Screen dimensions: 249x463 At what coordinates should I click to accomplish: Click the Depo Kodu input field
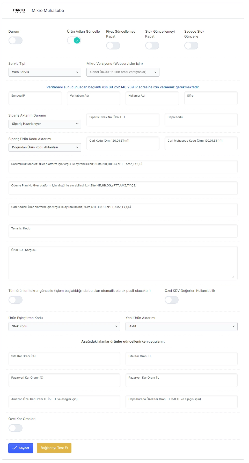click(201, 120)
